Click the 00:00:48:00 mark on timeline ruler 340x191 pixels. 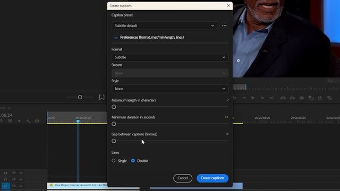pos(262,118)
